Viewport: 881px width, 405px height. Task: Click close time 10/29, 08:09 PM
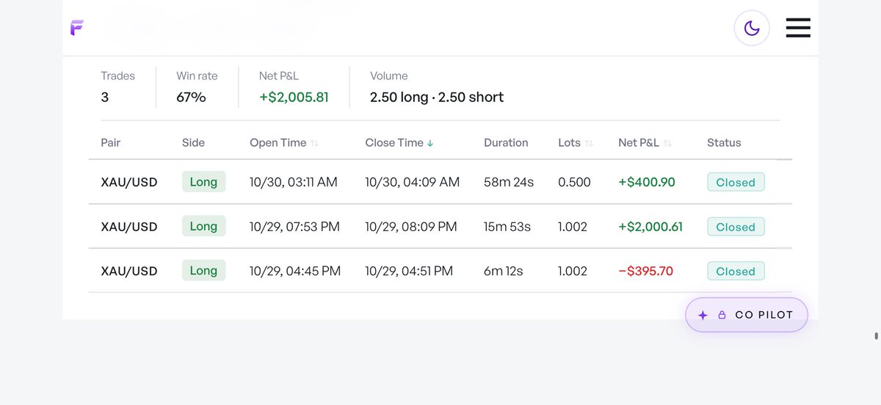(411, 227)
